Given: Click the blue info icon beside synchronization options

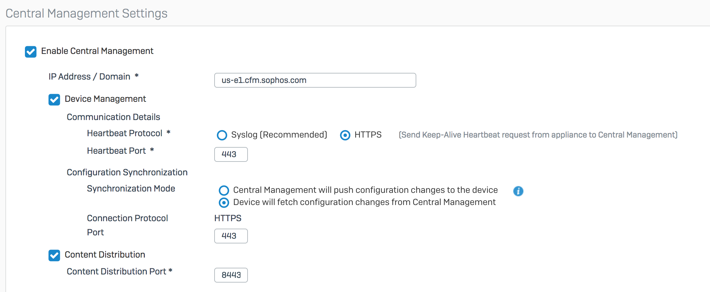Looking at the screenshot, I should click(x=518, y=191).
